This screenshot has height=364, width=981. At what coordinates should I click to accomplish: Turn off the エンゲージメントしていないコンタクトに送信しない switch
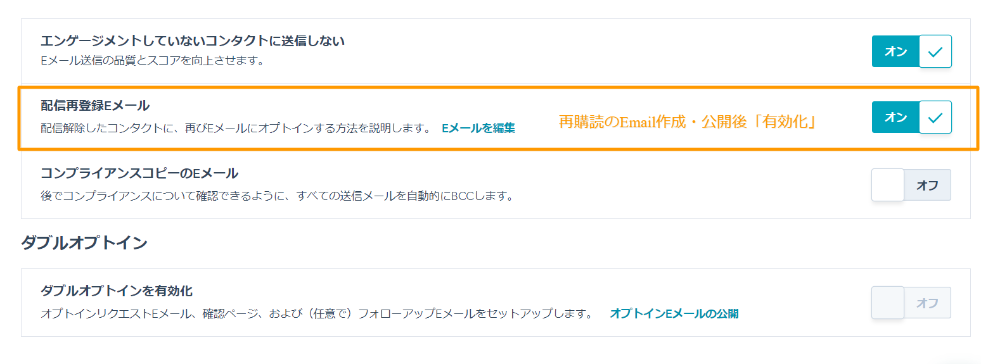(x=911, y=51)
